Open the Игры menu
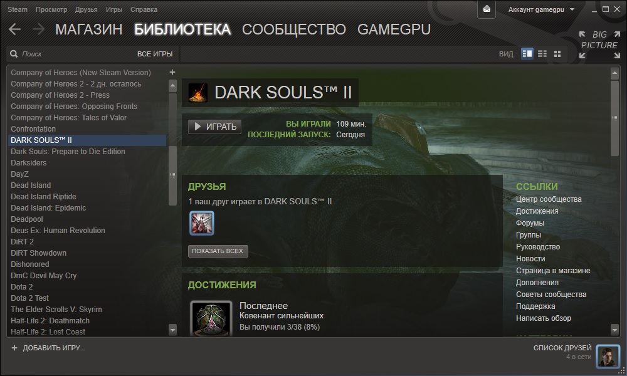 coord(114,9)
